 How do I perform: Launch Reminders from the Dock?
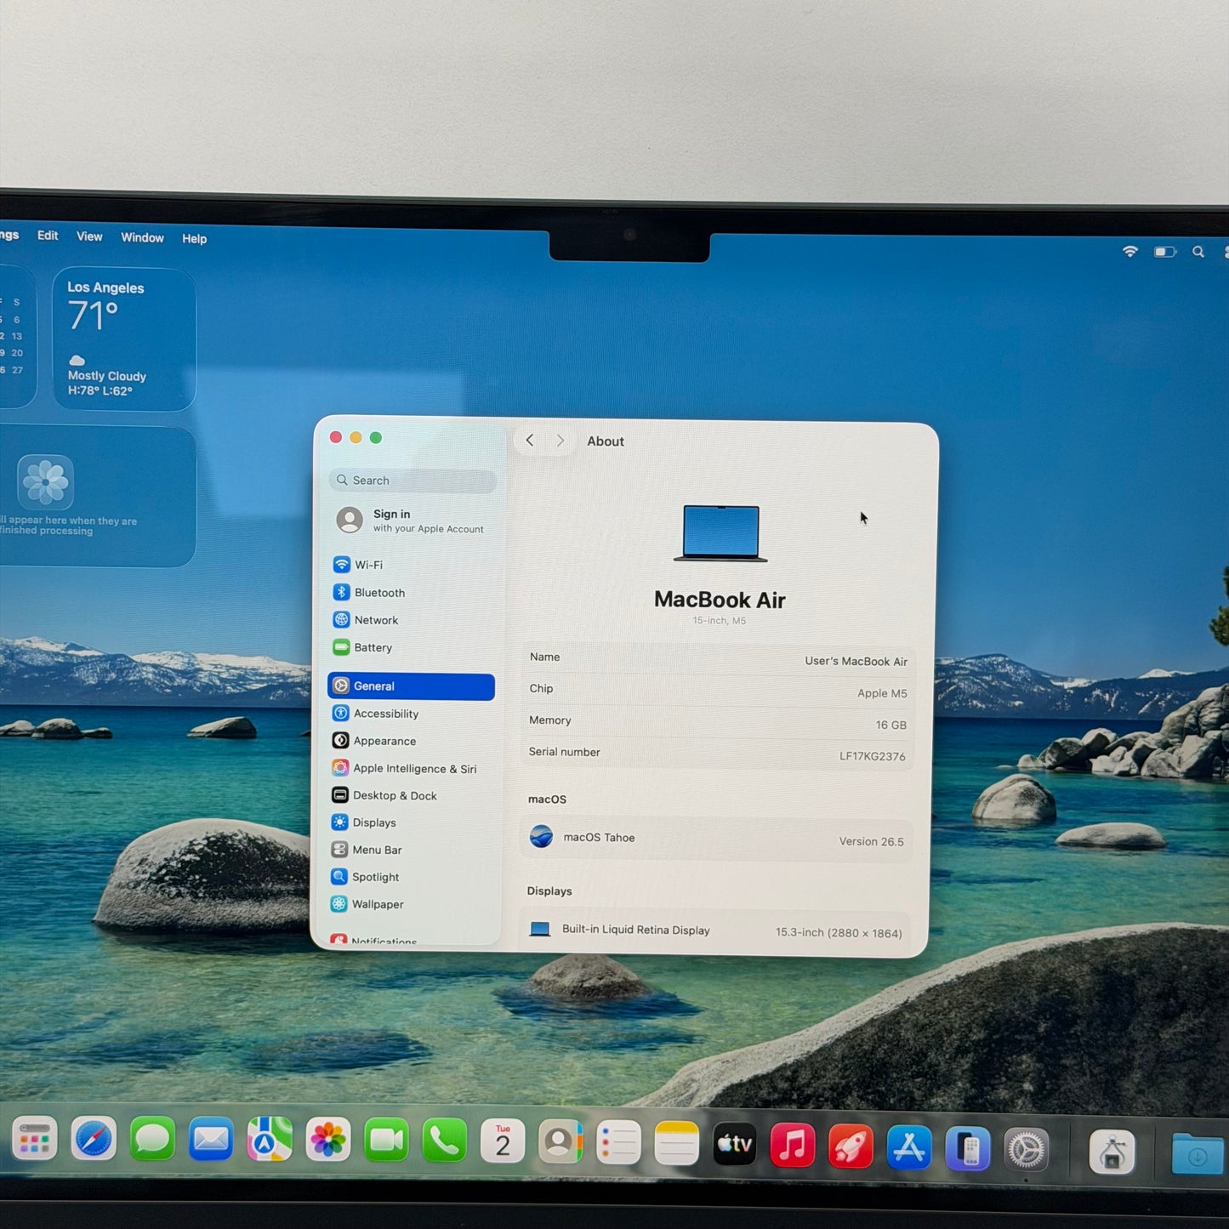pos(618,1143)
